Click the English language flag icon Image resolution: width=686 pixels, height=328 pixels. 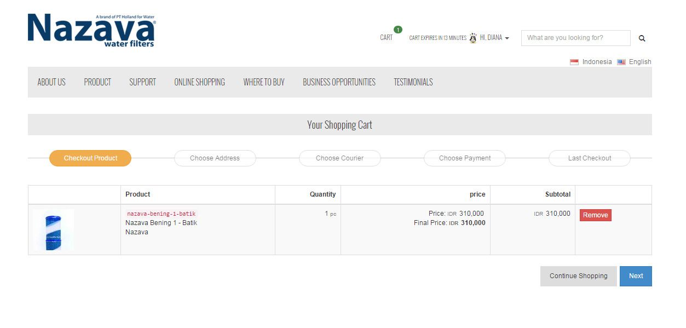pos(621,62)
